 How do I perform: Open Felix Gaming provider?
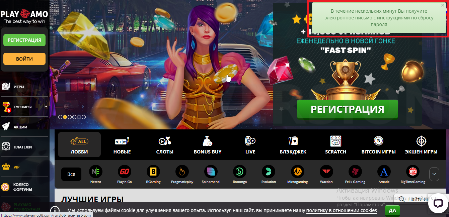click(355, 175)
